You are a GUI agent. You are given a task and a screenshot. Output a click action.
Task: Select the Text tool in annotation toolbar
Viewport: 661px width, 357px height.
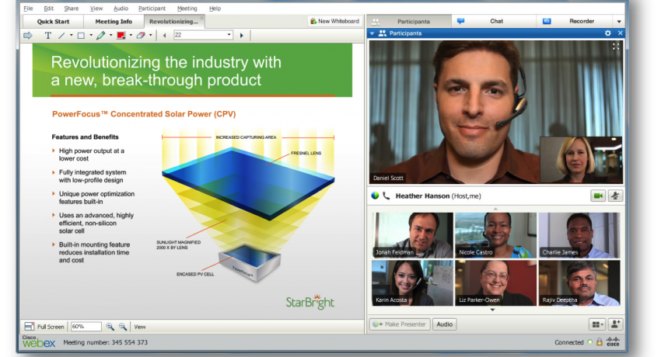48,35
